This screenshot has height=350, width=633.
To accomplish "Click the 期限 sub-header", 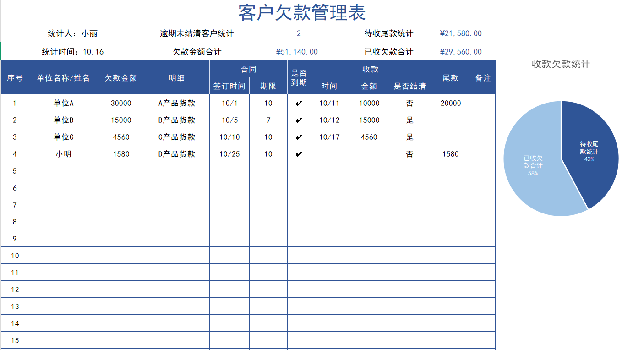I will click(x=268, y=86).
